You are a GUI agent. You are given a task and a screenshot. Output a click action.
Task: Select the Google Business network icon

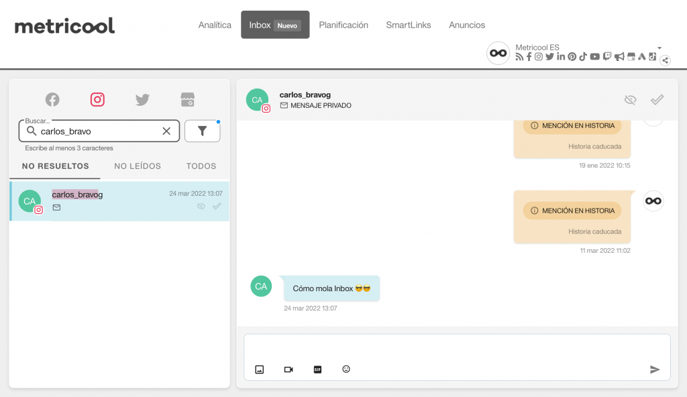pos(188,99)
